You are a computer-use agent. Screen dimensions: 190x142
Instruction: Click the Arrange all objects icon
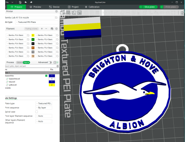80,13
